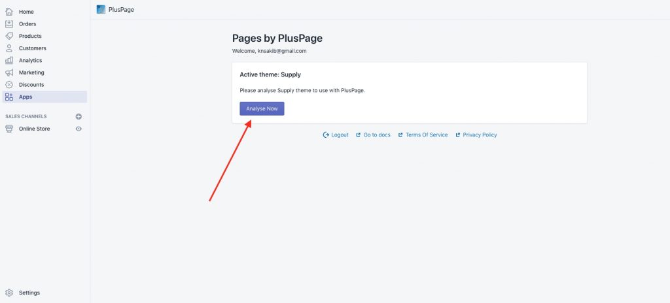The height and width of the screenshot is (303, 670).
Task: Add a sales channel with plus icon
Action: [79, 116]
